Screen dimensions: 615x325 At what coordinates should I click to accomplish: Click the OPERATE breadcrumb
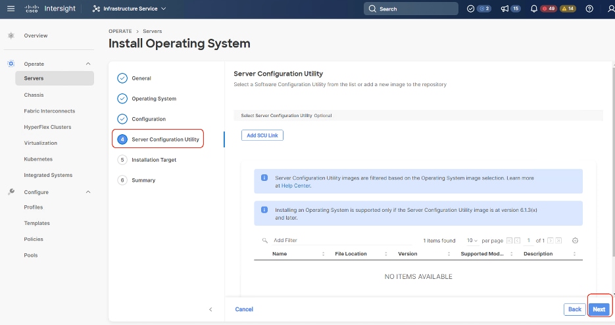pyautogui.click(x=120, y=31)
